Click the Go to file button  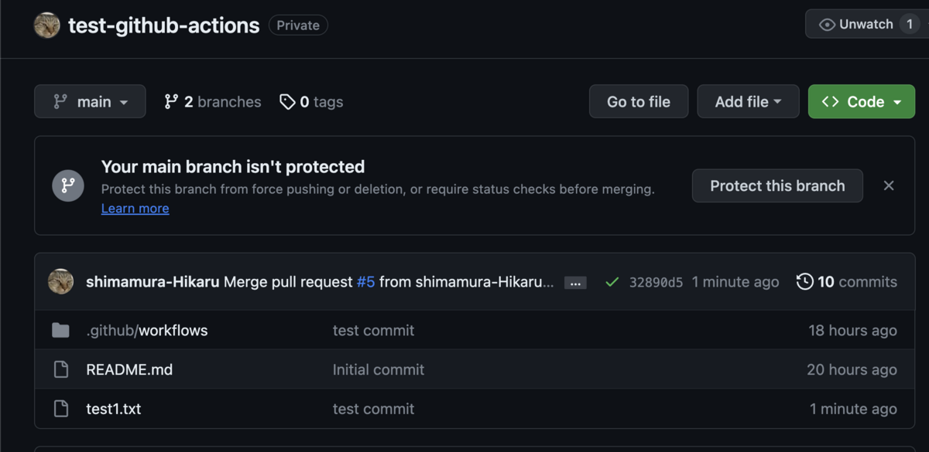point(639,101)
